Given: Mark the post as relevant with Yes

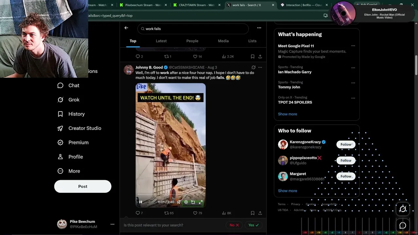Looking at the screenshot, I should (253, 225).
